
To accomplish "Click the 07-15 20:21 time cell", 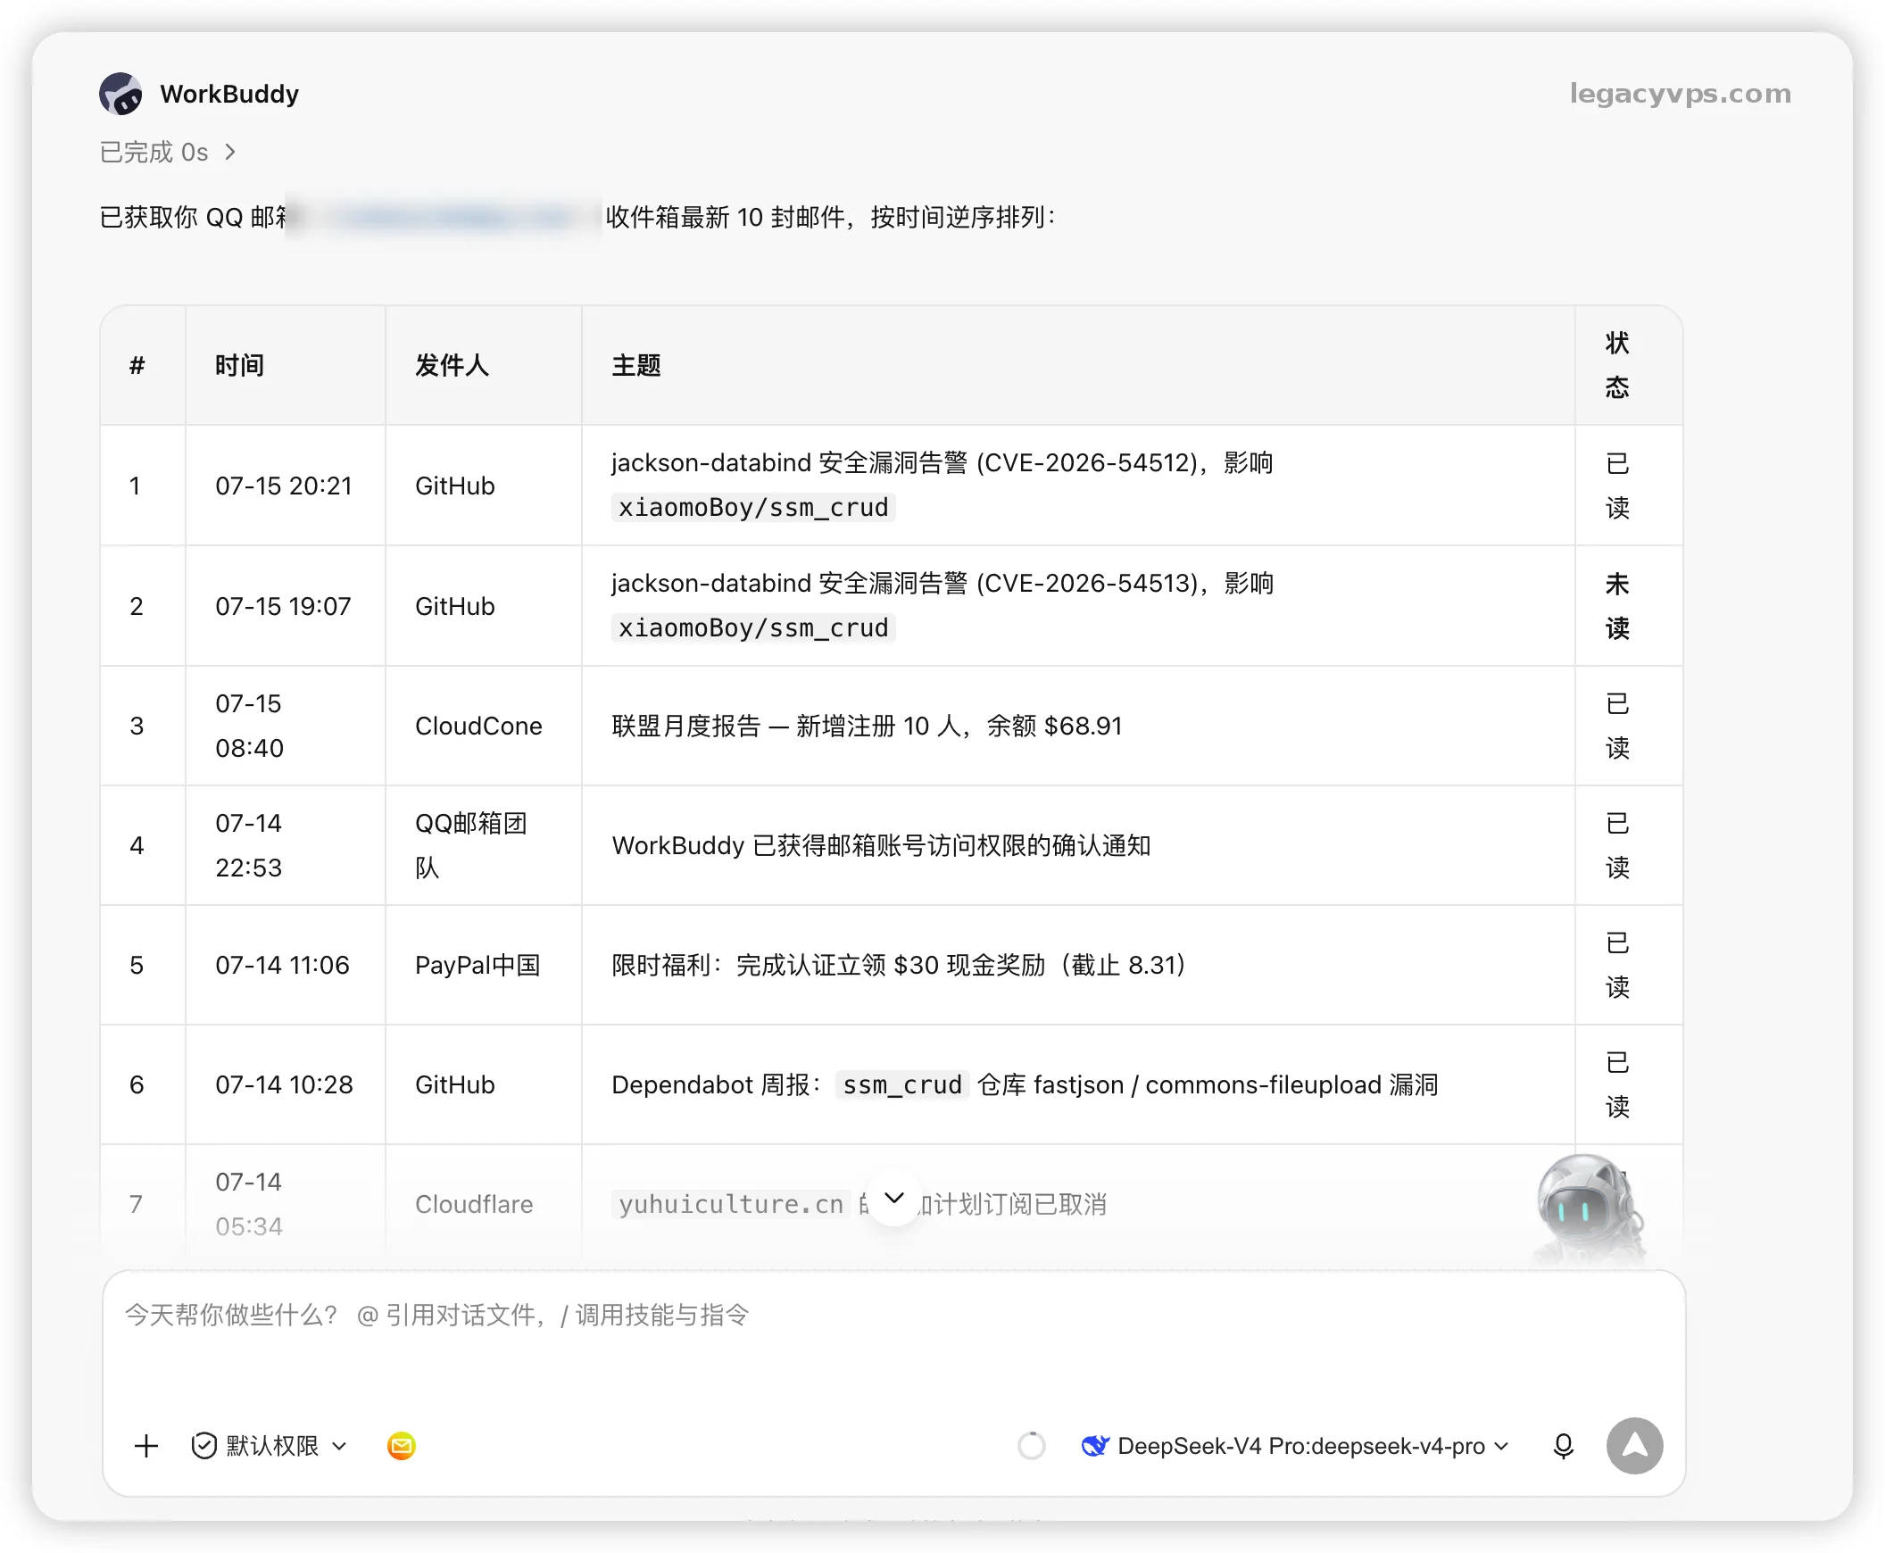I will click(x=284, y=486).
